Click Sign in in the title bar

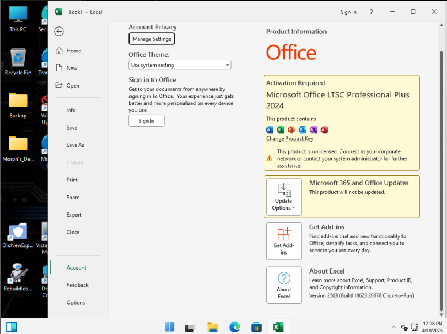pyautogui.click(x=348, y=12)
